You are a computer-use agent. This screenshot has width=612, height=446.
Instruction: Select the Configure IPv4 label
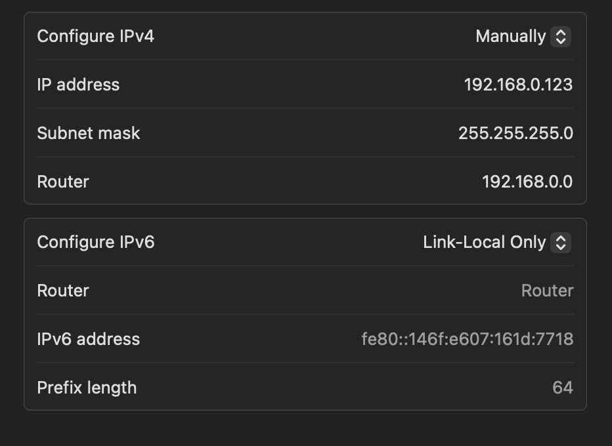96,37
